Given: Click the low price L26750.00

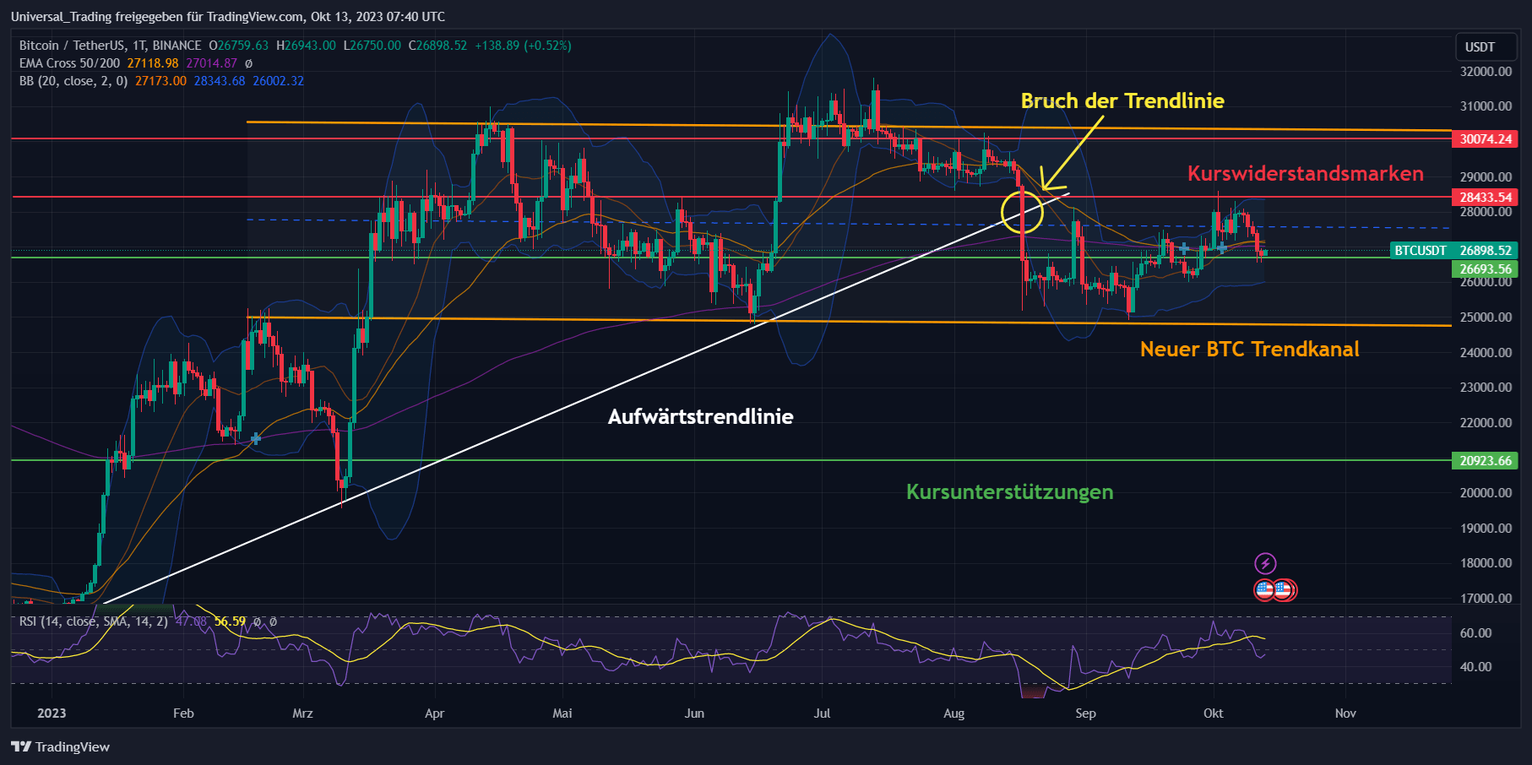Looking at the screenshot, I should (372, 46).
